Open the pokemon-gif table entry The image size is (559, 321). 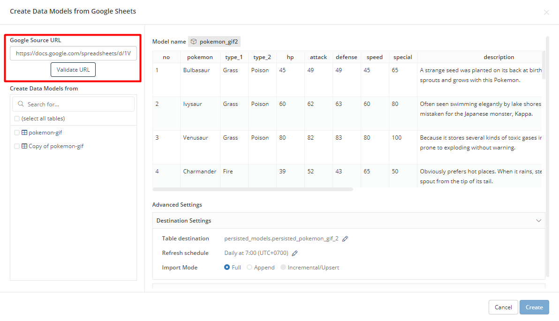tap(45, 133)
